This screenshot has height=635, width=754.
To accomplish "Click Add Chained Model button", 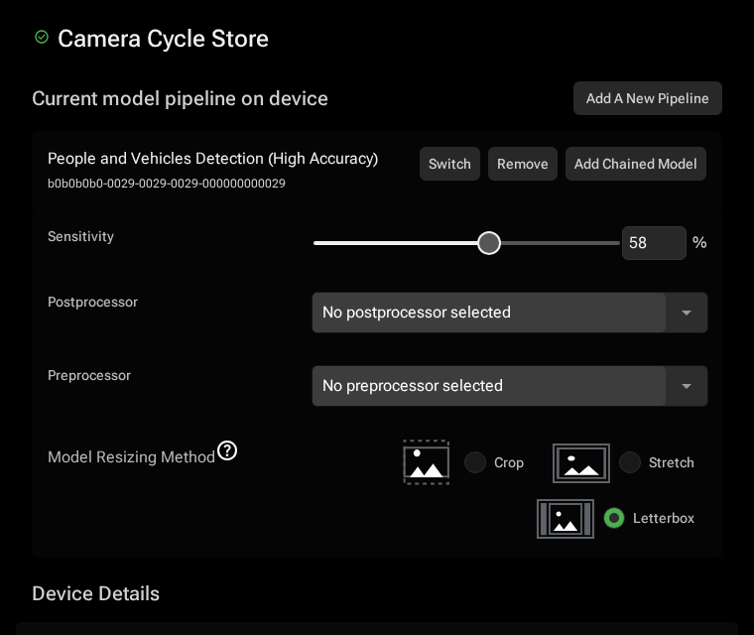I will click(635, 164).
